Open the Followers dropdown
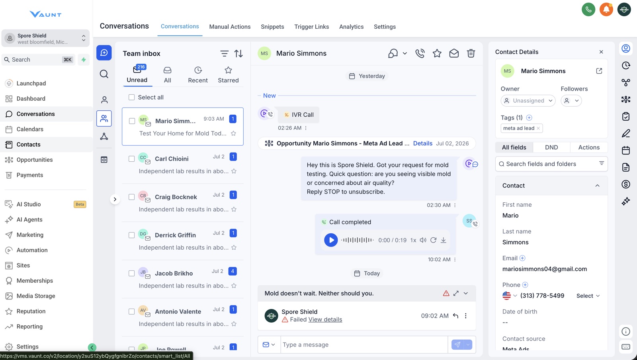 (571, 101)
